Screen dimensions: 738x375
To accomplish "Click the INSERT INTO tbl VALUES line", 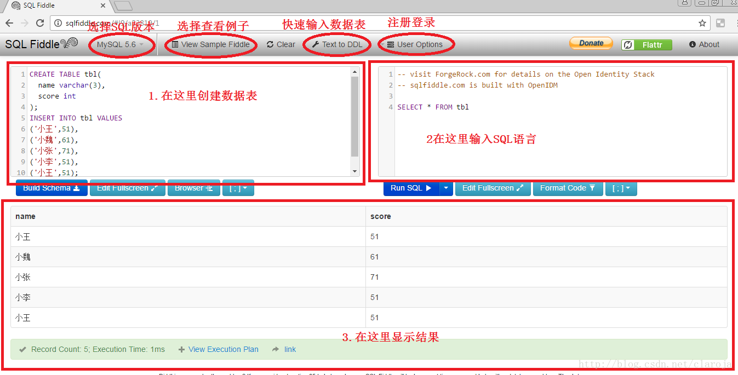I will pos(76,118).
